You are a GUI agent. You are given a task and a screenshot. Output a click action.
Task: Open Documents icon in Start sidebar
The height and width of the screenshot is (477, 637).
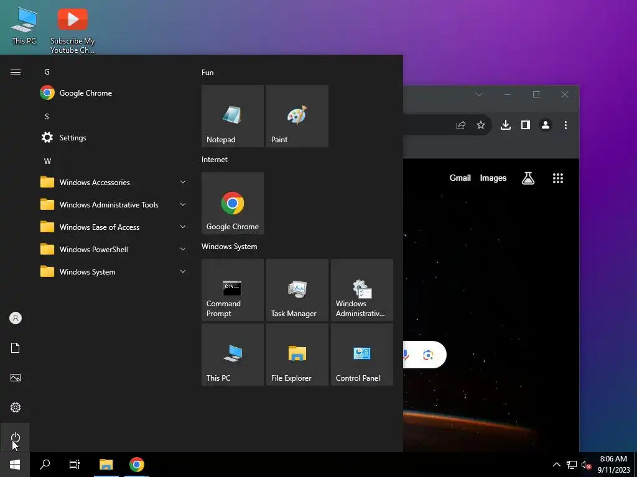coord(15,348)
